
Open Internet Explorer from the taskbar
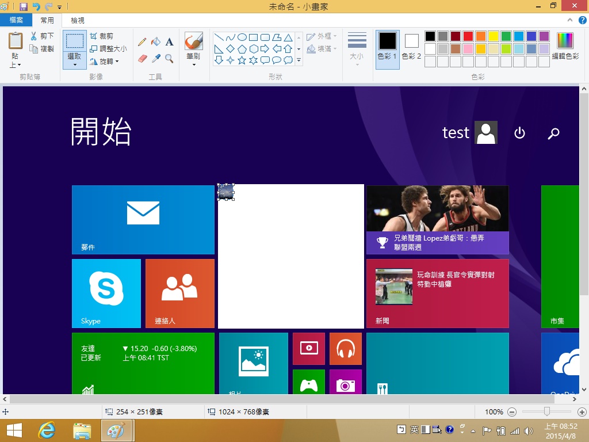[x=47, y=430]
